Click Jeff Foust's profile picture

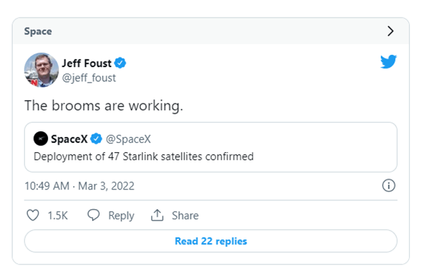[41, 70]
